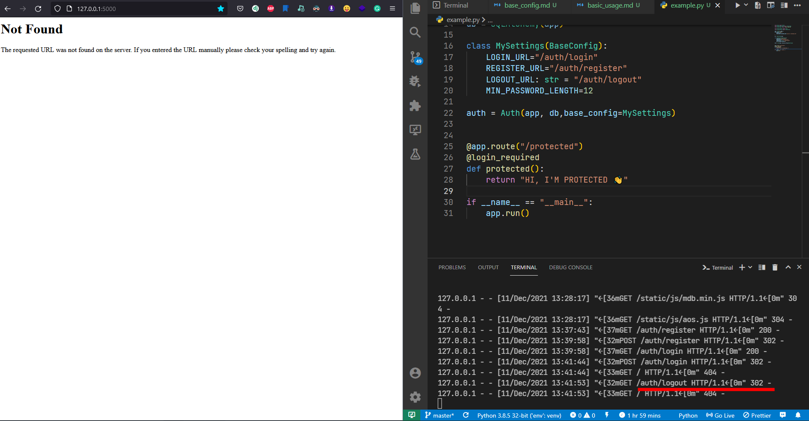
Task: Save page to Pocket
Action: click(x=240, y=8)
